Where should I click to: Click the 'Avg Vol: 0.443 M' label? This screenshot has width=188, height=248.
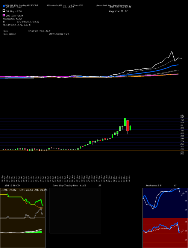(120, 6)
